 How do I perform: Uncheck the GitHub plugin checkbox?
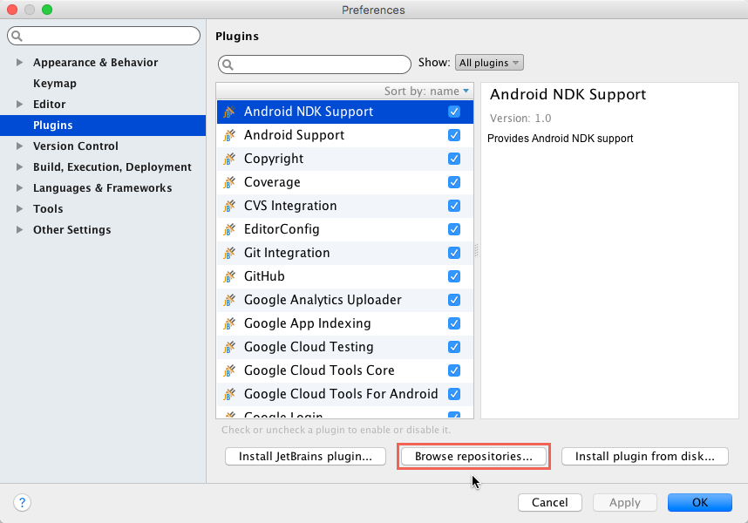pyautogui.click(x=454, y=276)
